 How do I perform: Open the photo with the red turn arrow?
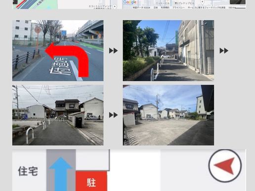(58, 50)
